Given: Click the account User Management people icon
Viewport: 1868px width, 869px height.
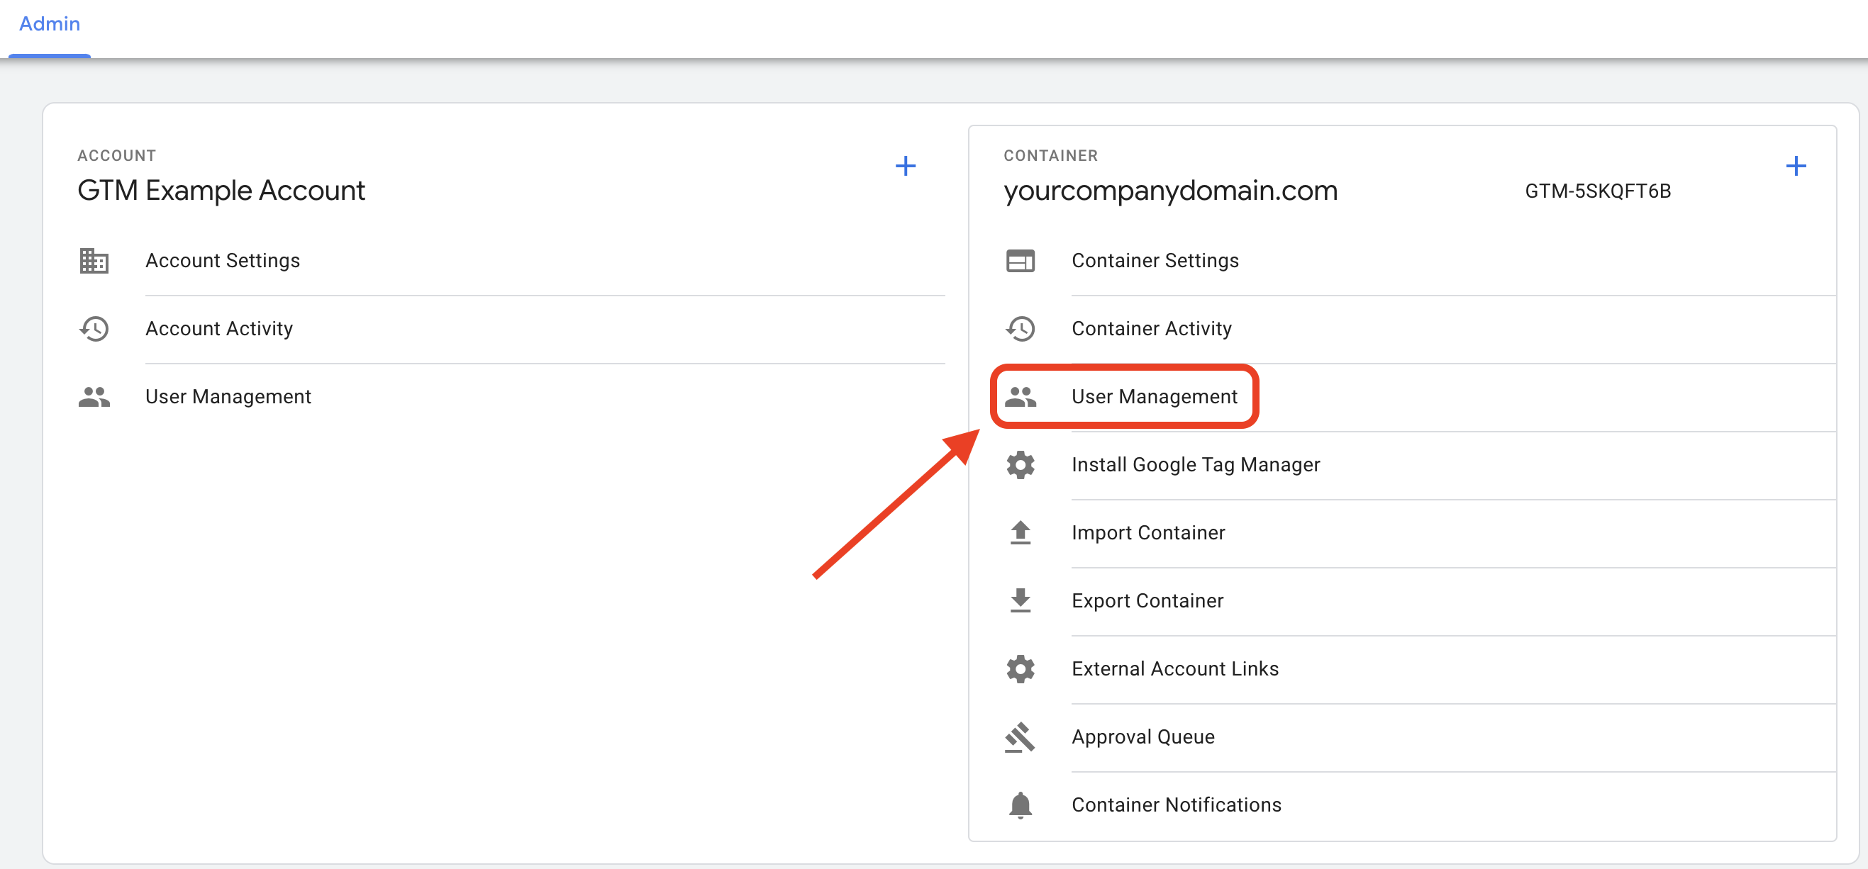Looking at the screenshot, I should (x=94, y=397).
